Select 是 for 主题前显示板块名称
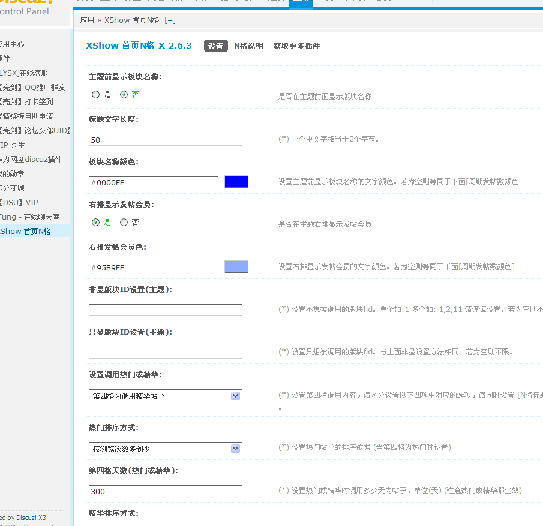This screenshot has height=526, width=543. pyautogui.click(x=95, y=94)
